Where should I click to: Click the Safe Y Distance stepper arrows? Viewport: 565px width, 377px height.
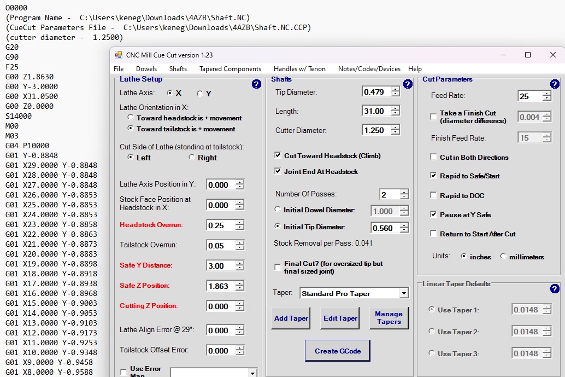(x=240, y=265)
